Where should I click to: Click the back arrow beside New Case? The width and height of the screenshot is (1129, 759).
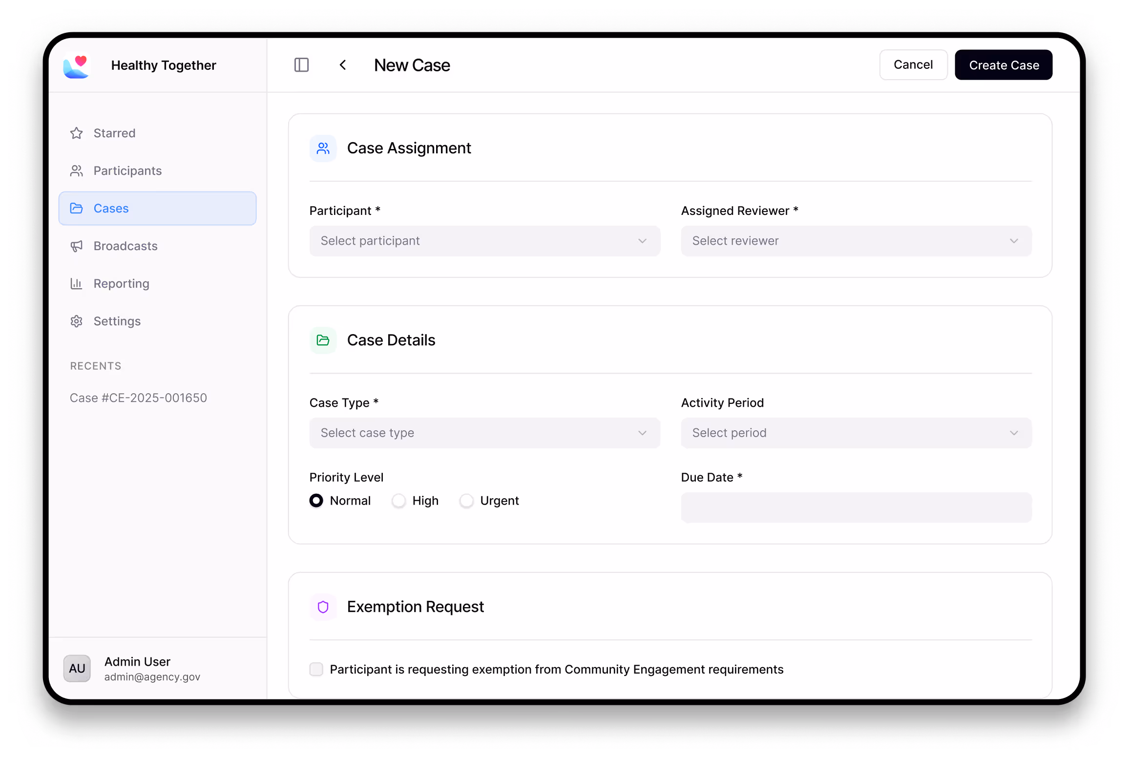click(x=343, y=65)
